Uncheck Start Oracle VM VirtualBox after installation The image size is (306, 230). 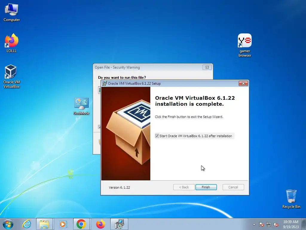point(157,136)
